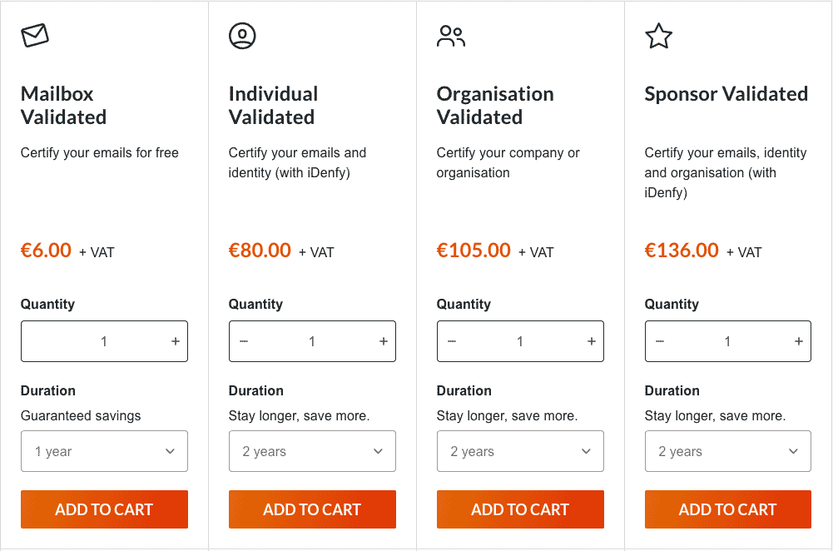Click the star icon above Sponsor Validated
This screenshot has height=551, width=833.
pyautogui.click(x=658, y=36)
